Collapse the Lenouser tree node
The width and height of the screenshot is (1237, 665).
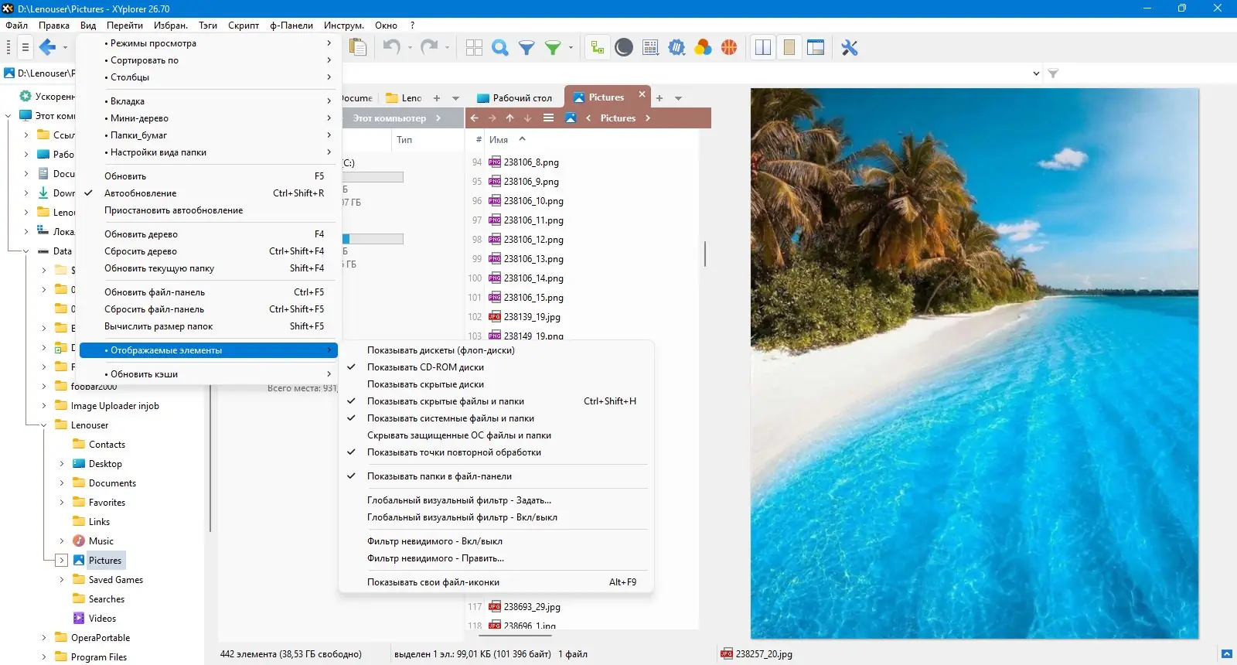[x=44, y=425]
